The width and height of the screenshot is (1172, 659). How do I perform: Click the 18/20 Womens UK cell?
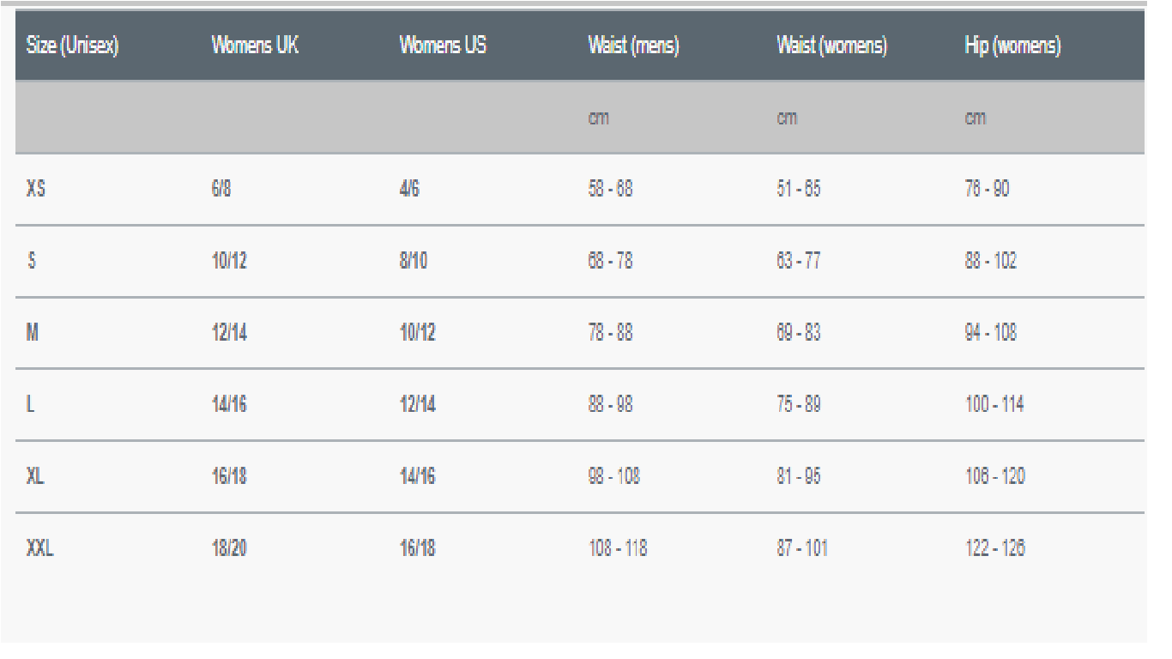(229, 549)
